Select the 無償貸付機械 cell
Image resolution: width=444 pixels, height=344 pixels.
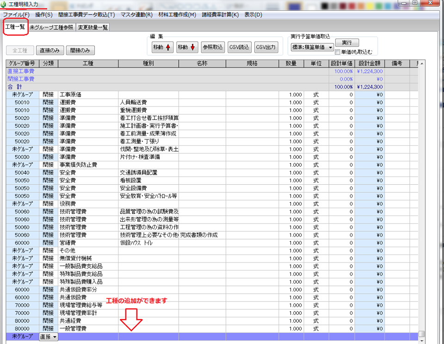coord(88,258)
